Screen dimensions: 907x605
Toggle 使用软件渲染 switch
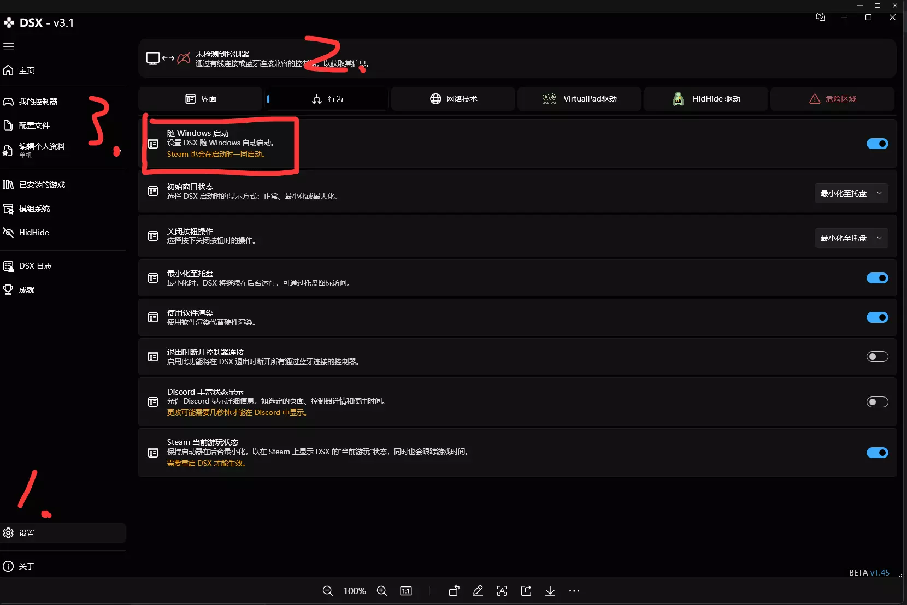(x=877, y=317)
